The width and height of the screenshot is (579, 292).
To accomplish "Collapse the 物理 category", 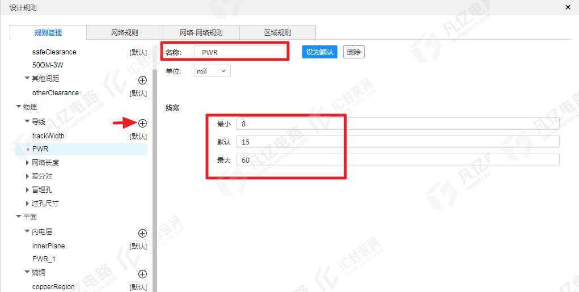I will 19,107.
